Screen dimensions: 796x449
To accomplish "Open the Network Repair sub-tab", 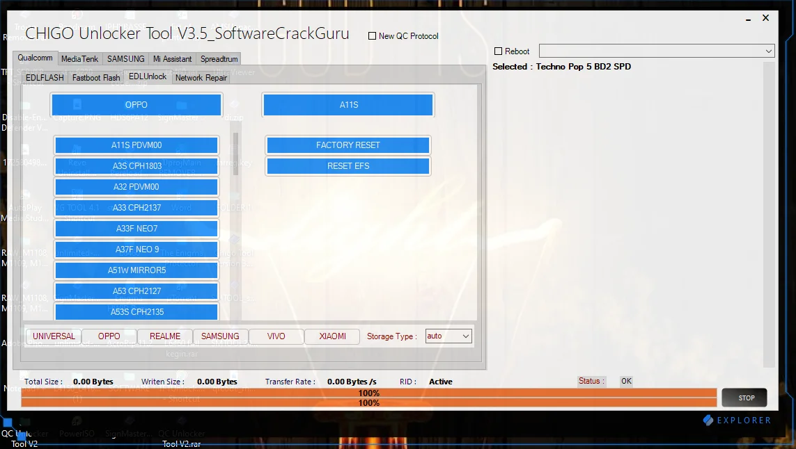I will pos(201,78).
